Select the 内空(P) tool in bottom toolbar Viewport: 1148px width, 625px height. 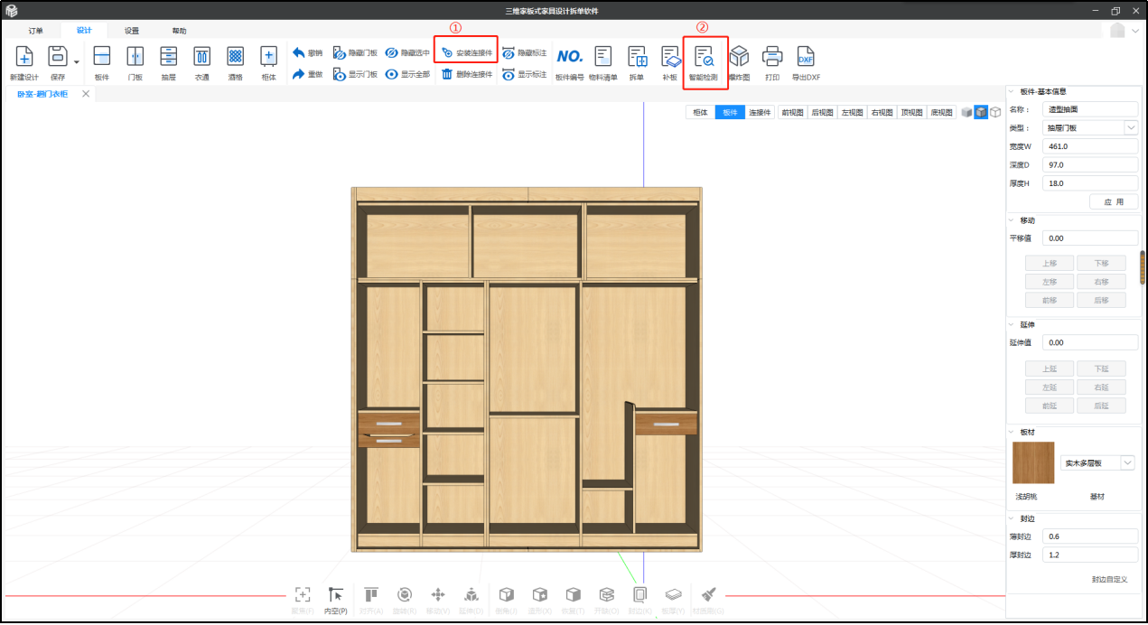(336, 599)
